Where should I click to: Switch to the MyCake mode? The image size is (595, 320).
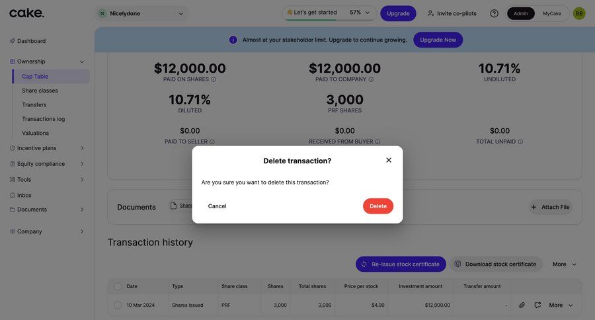click(x=552, y=13)
